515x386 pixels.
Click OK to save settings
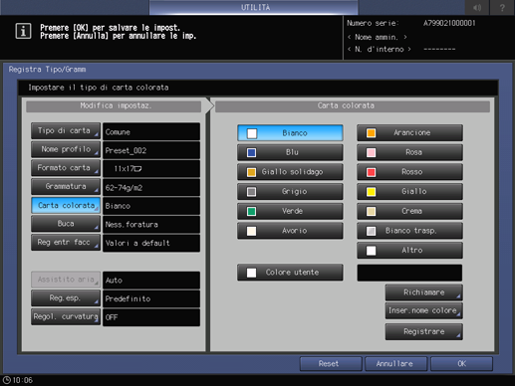coord(461,364)
